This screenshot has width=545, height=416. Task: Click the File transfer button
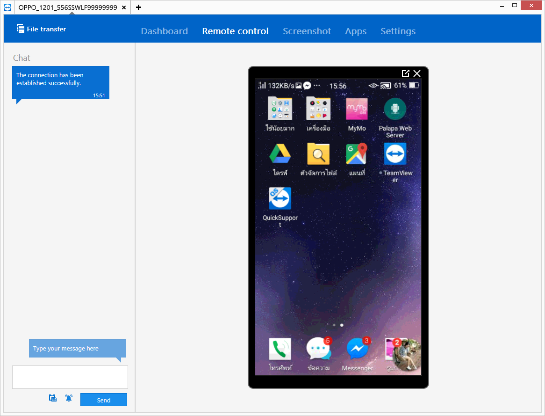tap(41, 29)
